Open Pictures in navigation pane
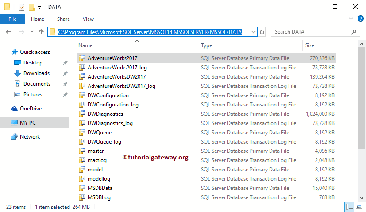Screen dimensions: 366x212 click(33, 95)
